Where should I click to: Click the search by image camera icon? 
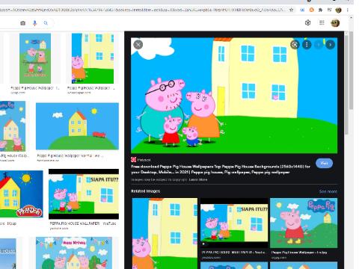point(22,23)
